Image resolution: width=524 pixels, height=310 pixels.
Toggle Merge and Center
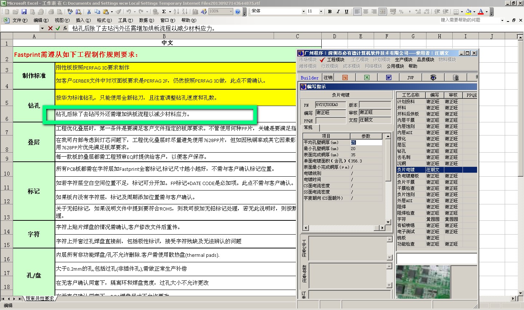point(382,12)
